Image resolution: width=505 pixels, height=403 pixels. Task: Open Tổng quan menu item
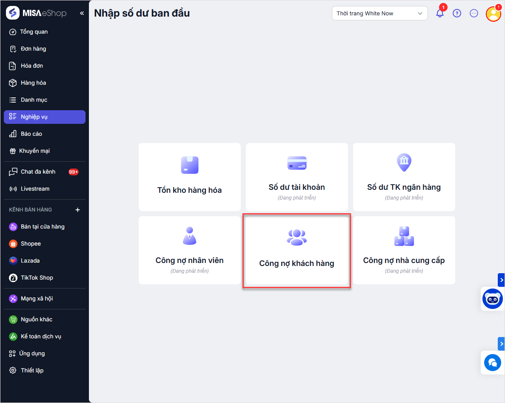[44, 32]
